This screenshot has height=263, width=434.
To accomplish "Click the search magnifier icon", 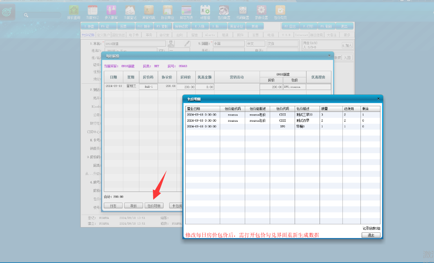I will click(x=26, y=15).
